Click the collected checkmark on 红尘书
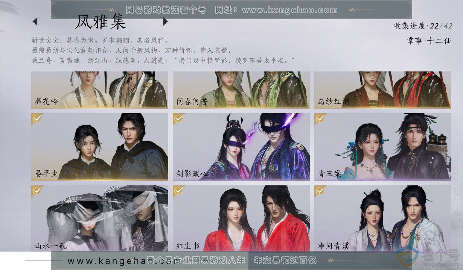This screenshot has width=463, height=270. [178, 191]
